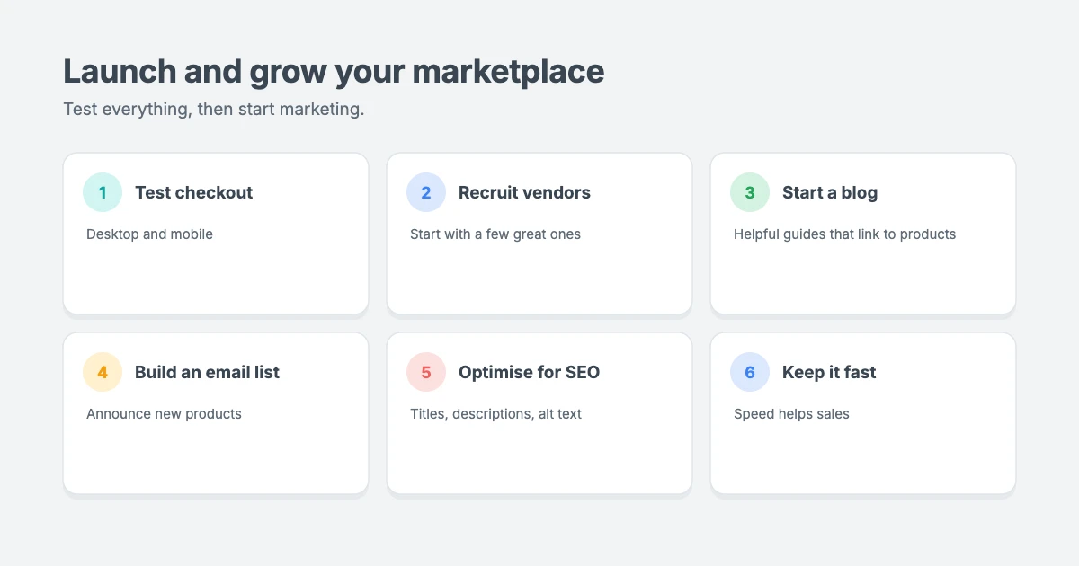Click the green number 3 circle badge

point(750,192)
